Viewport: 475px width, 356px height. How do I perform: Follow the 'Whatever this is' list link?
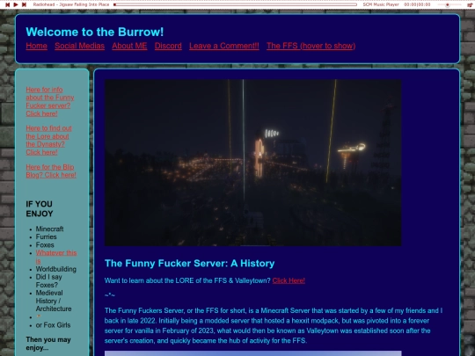(x=56, y=257)
